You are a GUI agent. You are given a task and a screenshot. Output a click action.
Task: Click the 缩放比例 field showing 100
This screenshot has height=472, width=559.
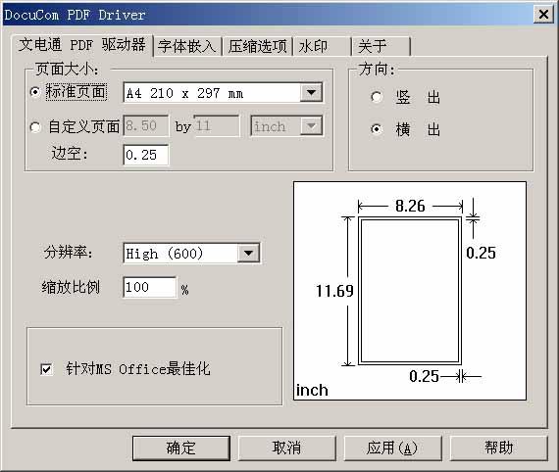149,287
